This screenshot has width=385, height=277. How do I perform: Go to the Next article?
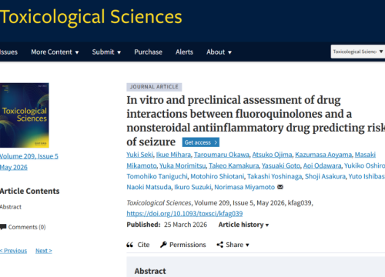coord(44,251)
